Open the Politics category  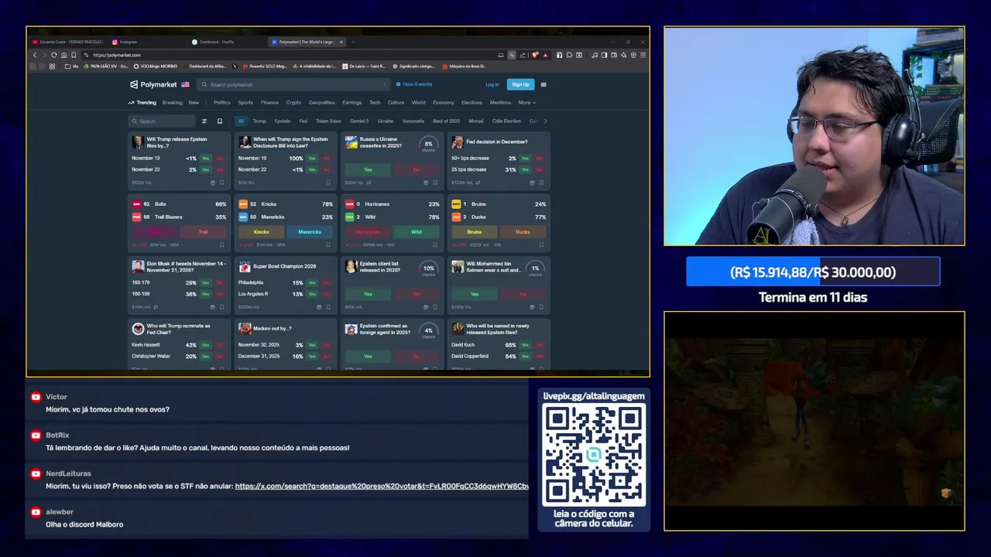pyautogui.click(x=222, y=102)
